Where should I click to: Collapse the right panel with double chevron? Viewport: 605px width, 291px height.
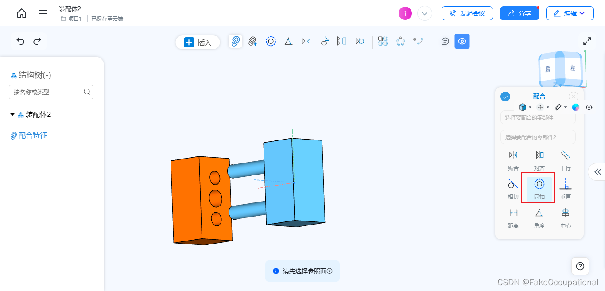598,172
